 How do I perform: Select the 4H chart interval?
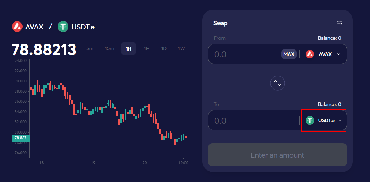tap(146, 49)
